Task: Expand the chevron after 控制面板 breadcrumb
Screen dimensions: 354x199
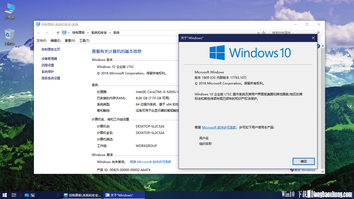Action: [x=88, y=33]
